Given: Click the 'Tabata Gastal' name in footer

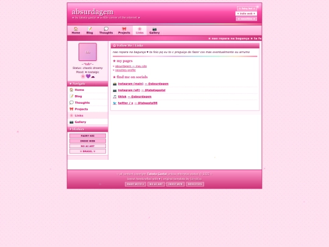Looking at the screenshot, I should [x=157, y=174].
